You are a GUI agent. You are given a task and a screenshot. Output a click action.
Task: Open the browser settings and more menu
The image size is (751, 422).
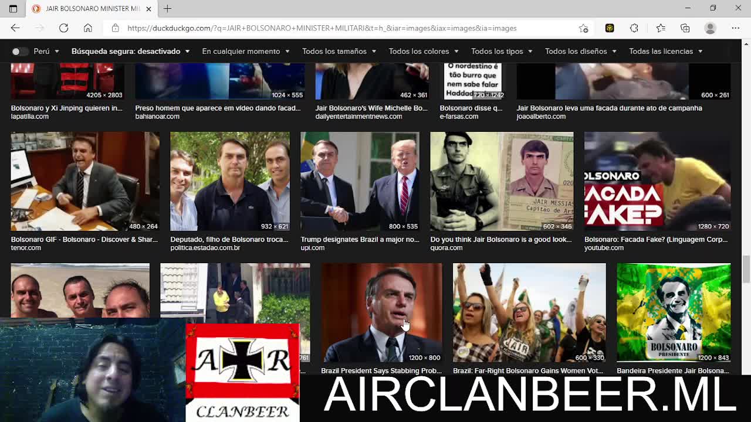pos(735,28)
